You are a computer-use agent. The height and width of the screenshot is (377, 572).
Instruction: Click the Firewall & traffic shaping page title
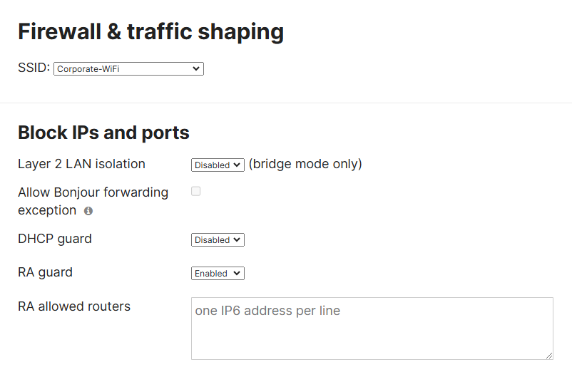pos(150,31)
